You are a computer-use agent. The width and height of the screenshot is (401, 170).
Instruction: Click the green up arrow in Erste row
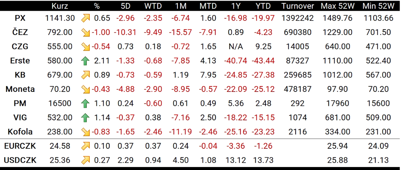[85, 61]
